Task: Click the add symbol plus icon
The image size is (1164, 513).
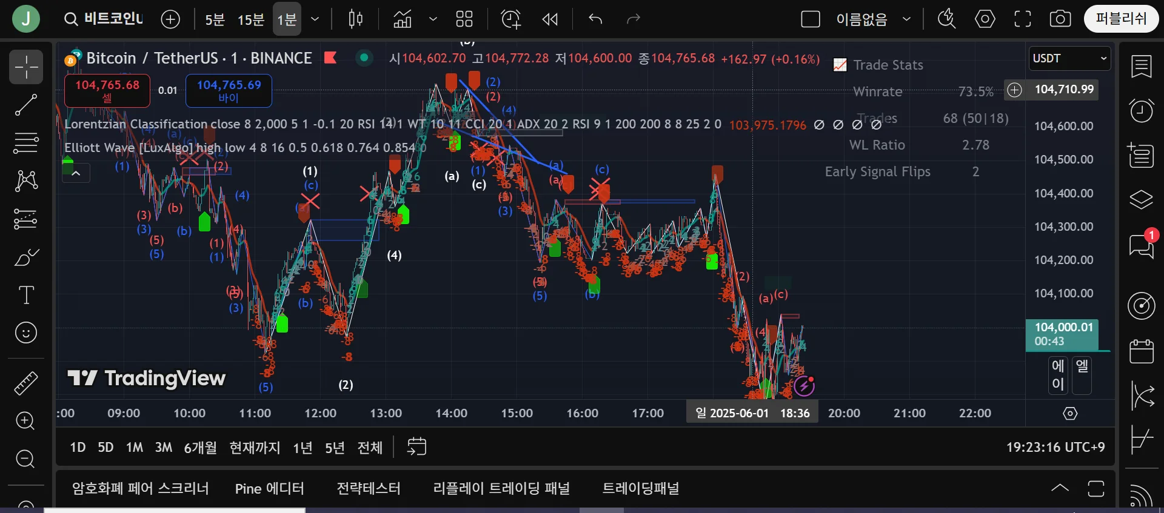Action: pyautogui.click(x=170, y=19)
